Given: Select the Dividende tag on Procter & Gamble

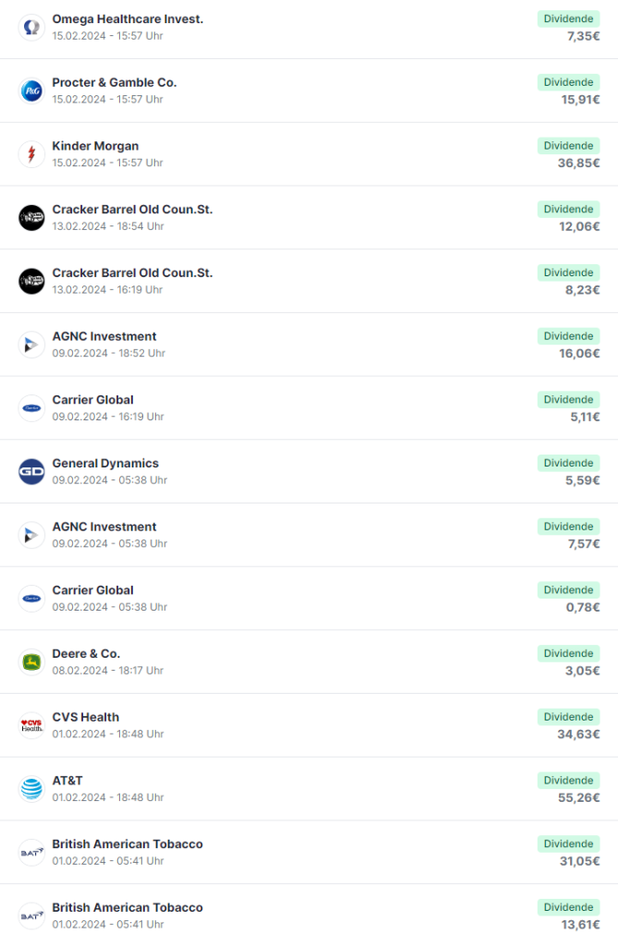Looking at the screenshot, I should [568, 82].
